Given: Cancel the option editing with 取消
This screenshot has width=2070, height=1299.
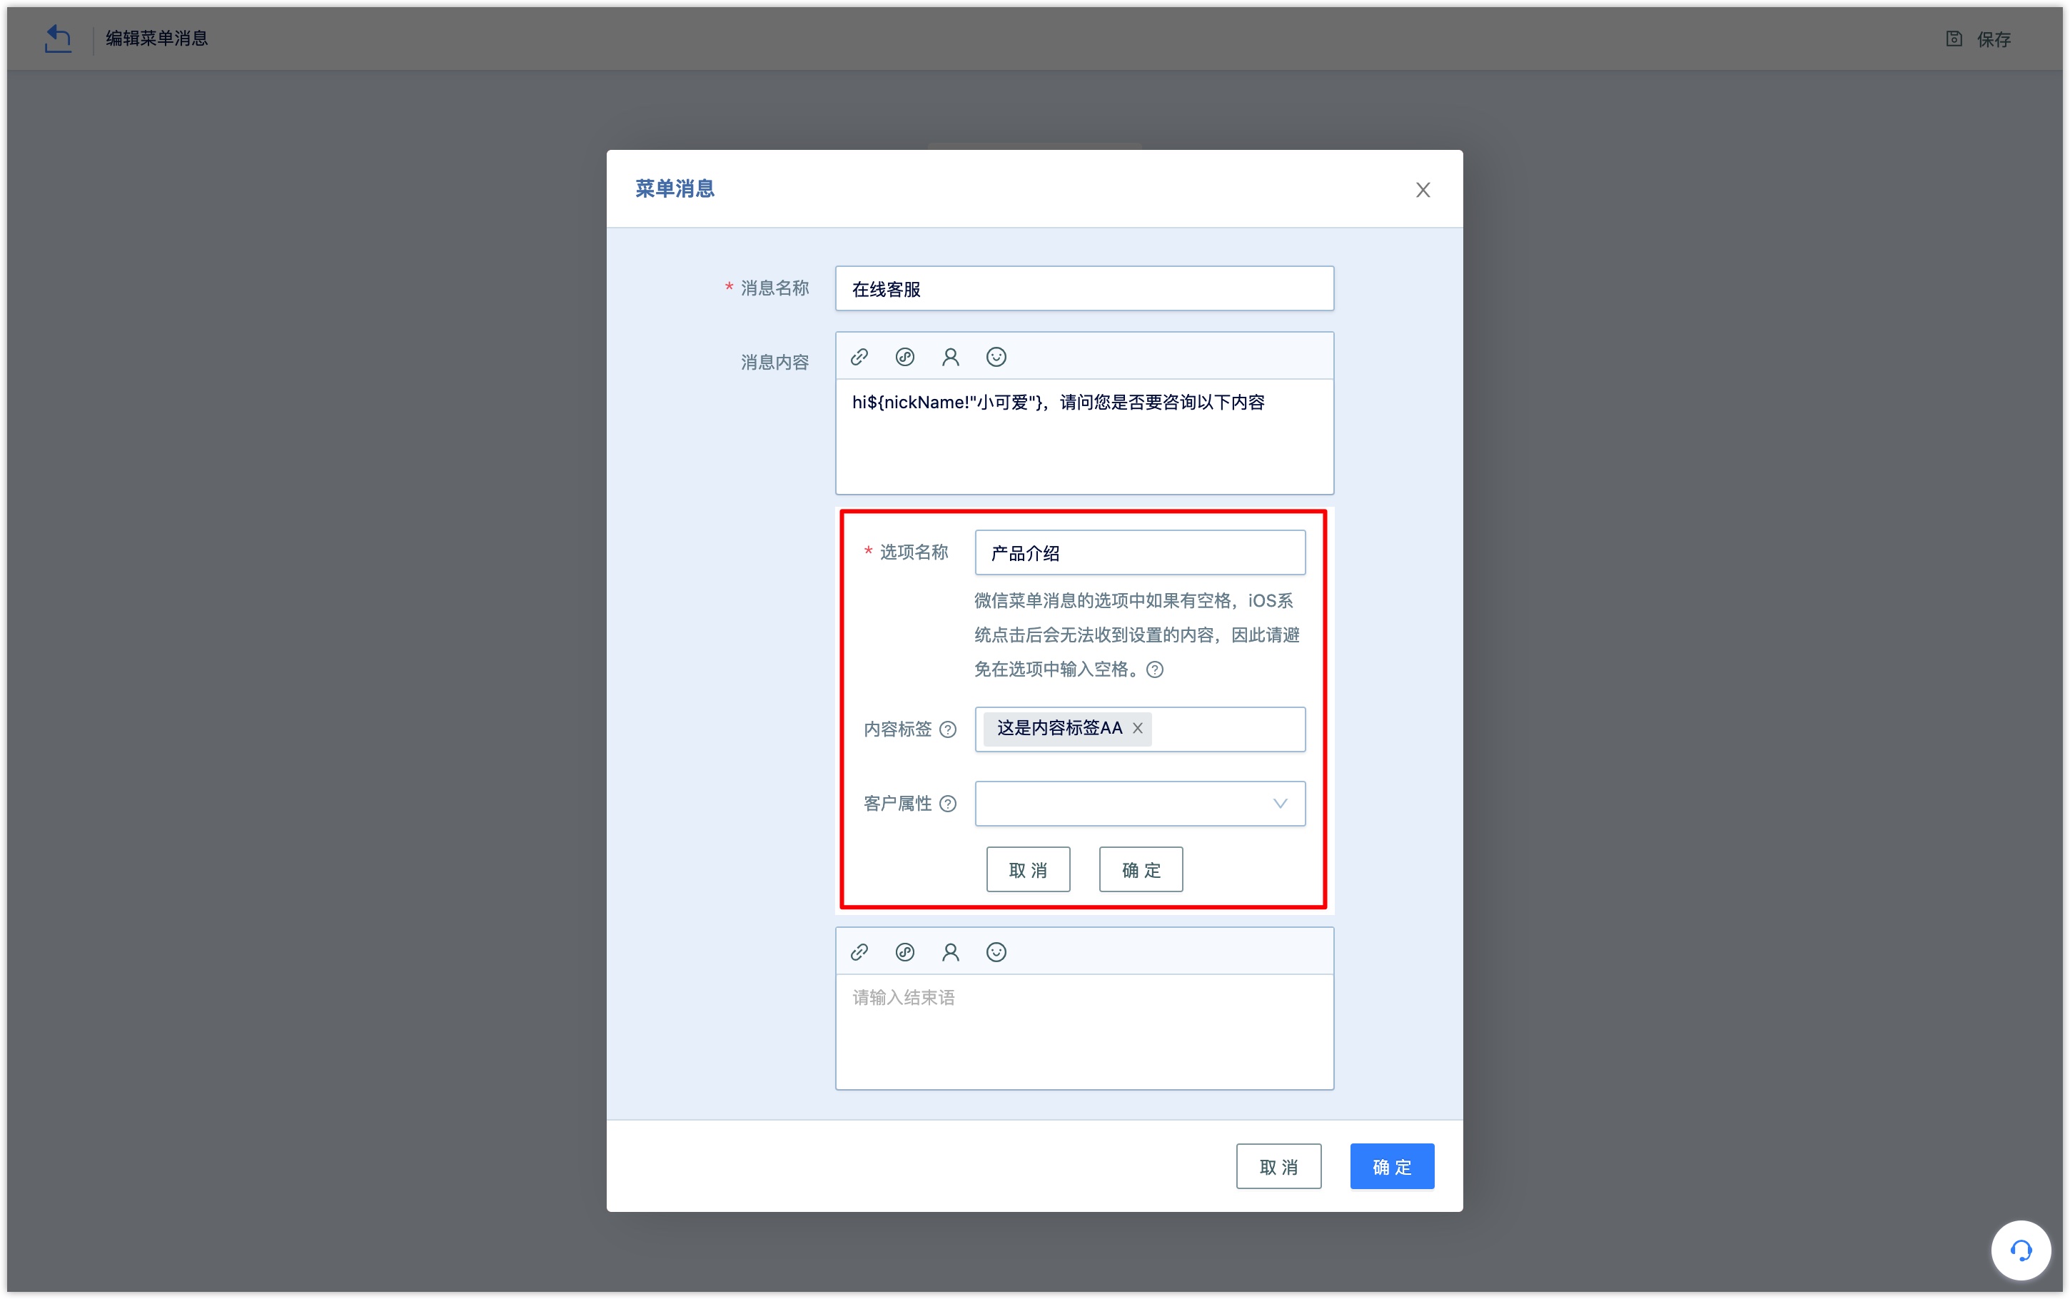Looking at the screenshot, I should (1027, 869).
